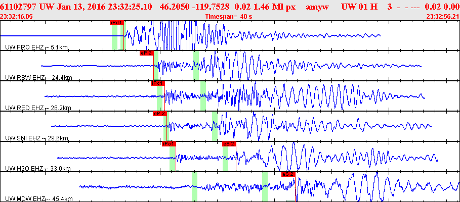Select the iPd1 pick flag on PRO trace

point(117,23)
